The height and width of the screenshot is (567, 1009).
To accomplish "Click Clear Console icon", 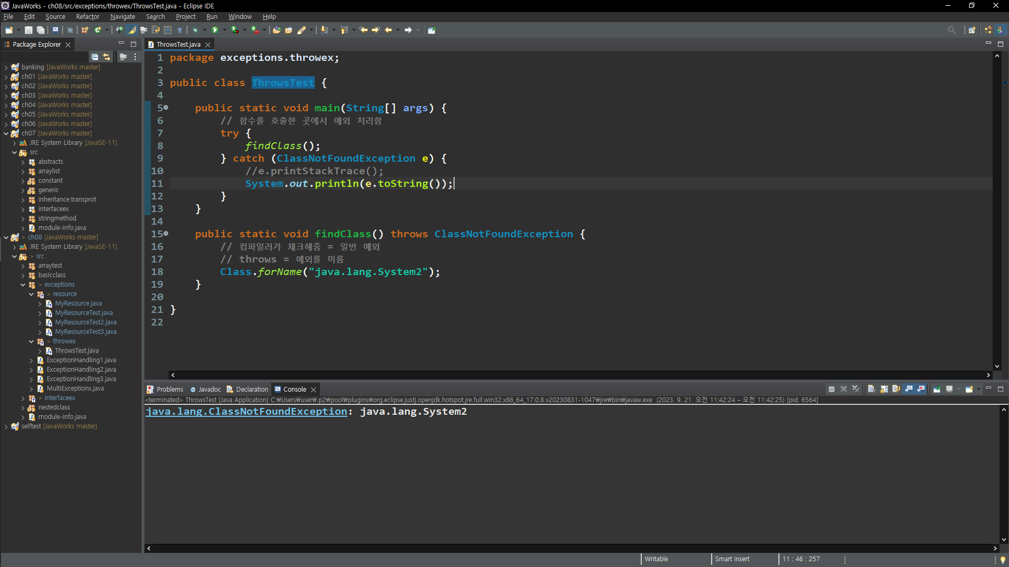I will (x=871, y=389).
